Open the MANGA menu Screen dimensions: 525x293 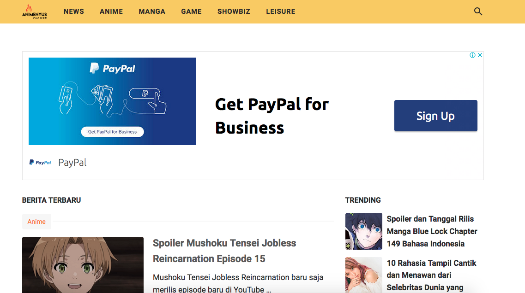point(152,12)
